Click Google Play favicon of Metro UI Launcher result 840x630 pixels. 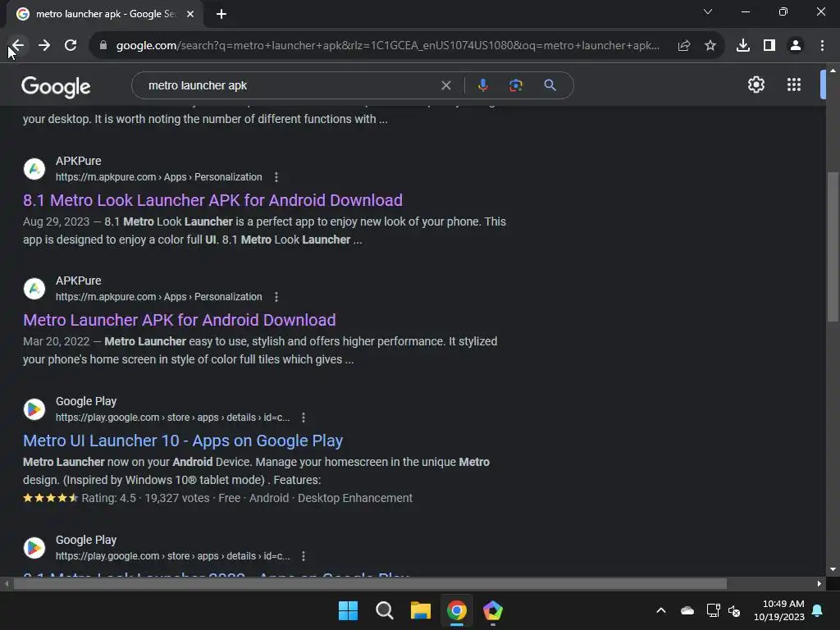tap(34, 409)
